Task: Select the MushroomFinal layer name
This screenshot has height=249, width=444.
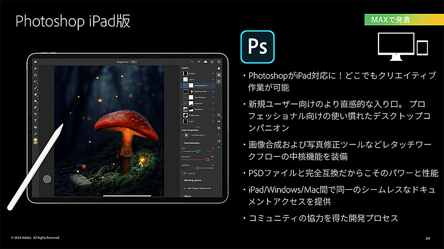Action: (x=200, y=91)
